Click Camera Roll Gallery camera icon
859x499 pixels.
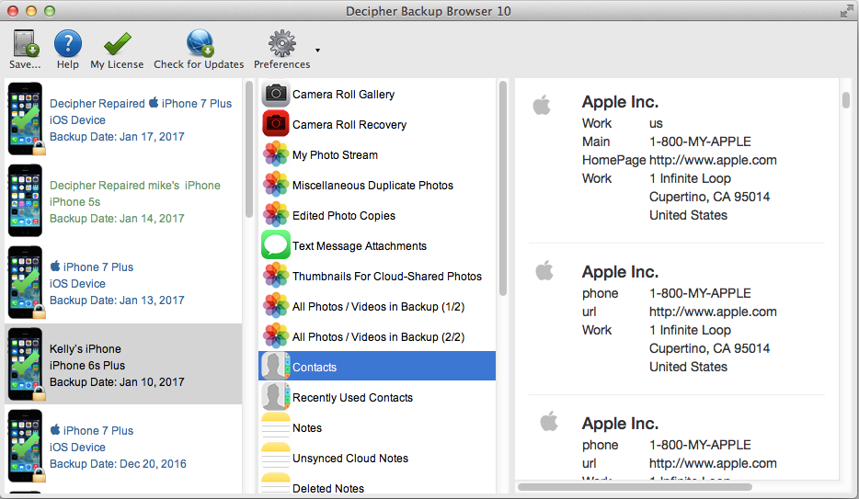[x=276, y=94]
